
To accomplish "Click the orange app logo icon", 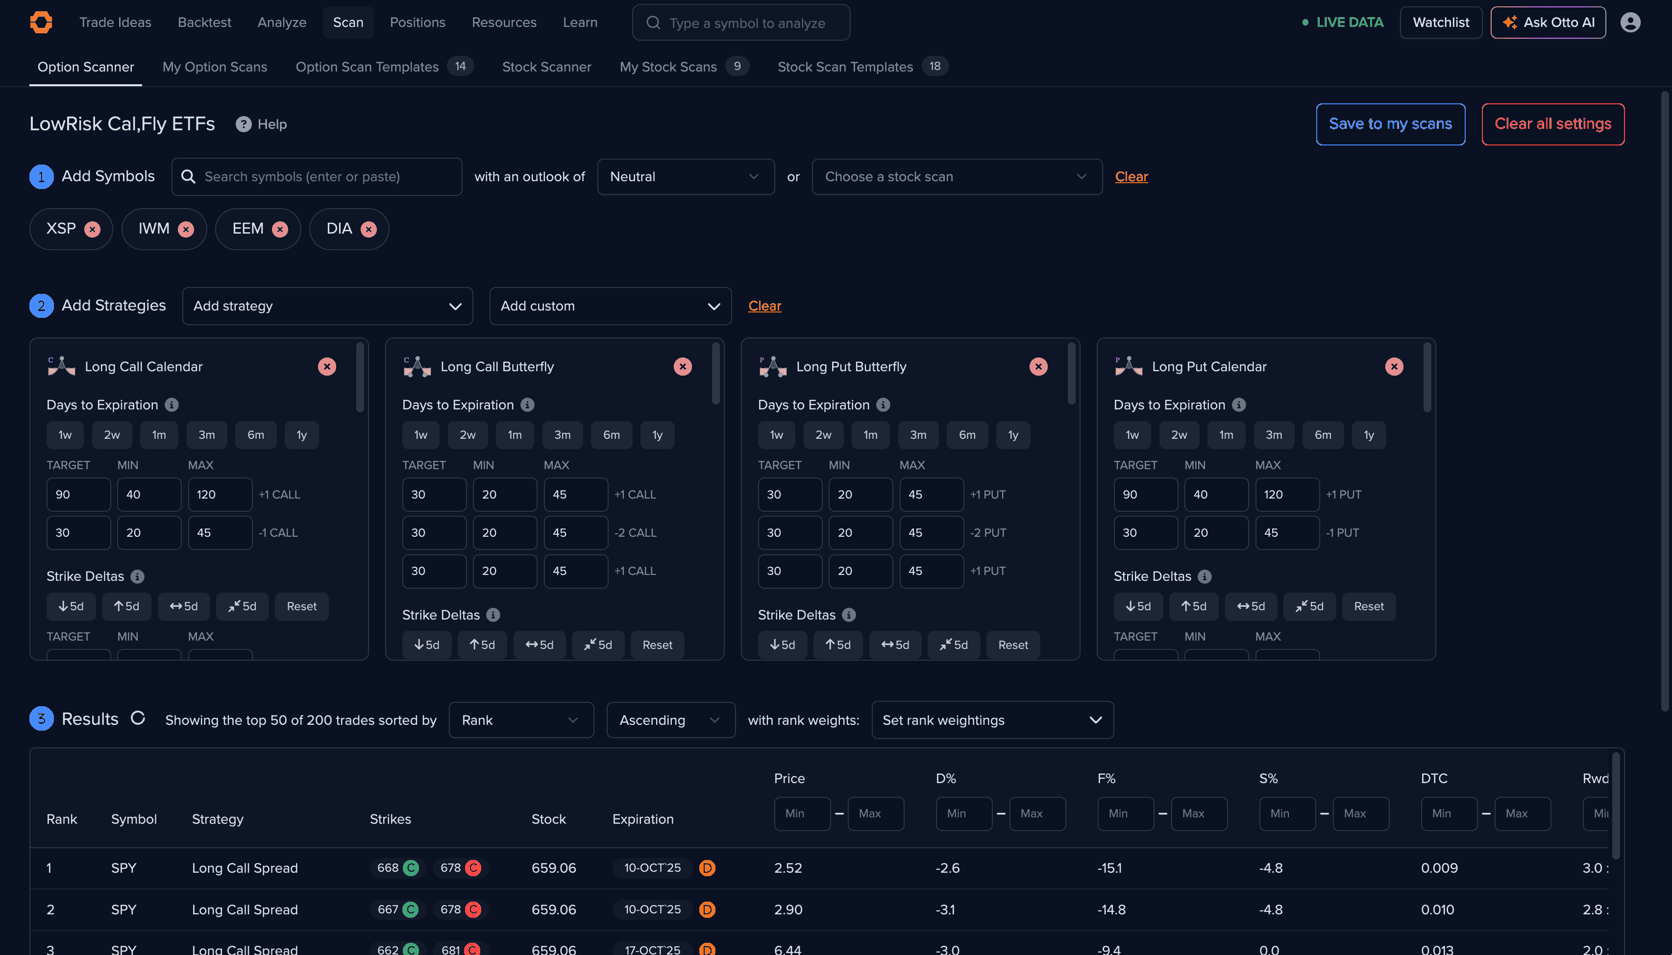I will coord(41,23).
